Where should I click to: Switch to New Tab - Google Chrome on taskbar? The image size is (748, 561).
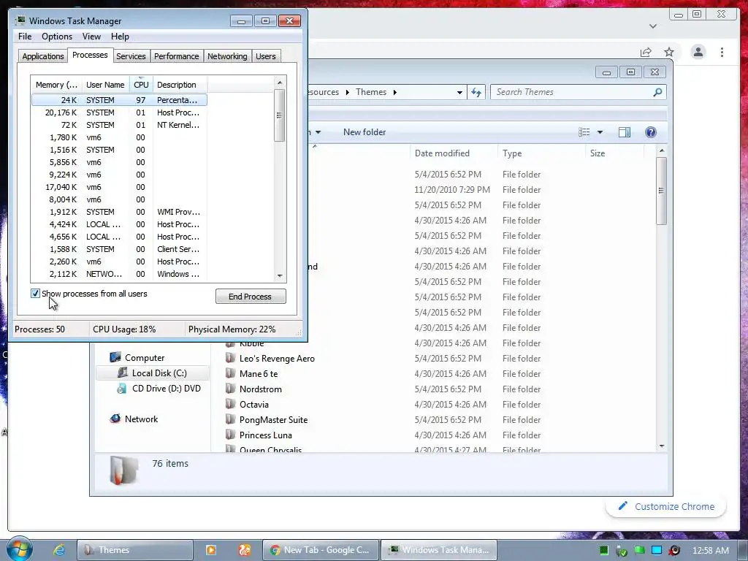(321, 550)
